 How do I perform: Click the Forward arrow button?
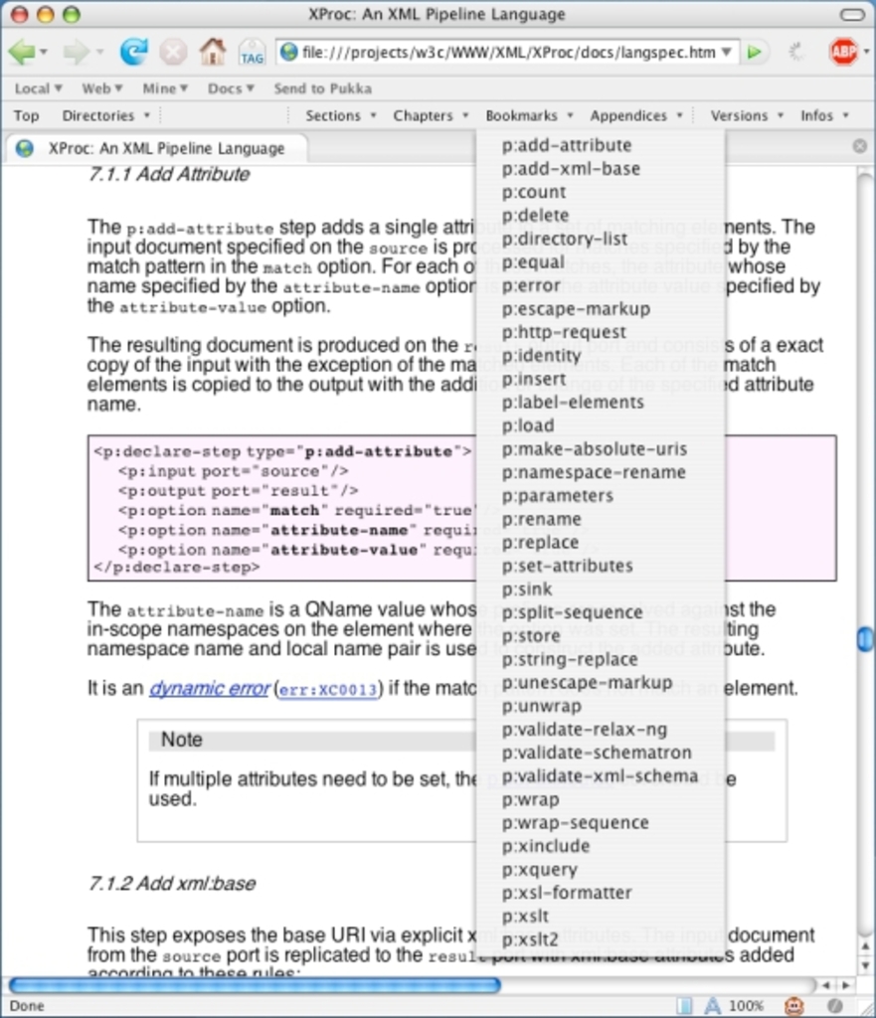[x=76, y=52]
